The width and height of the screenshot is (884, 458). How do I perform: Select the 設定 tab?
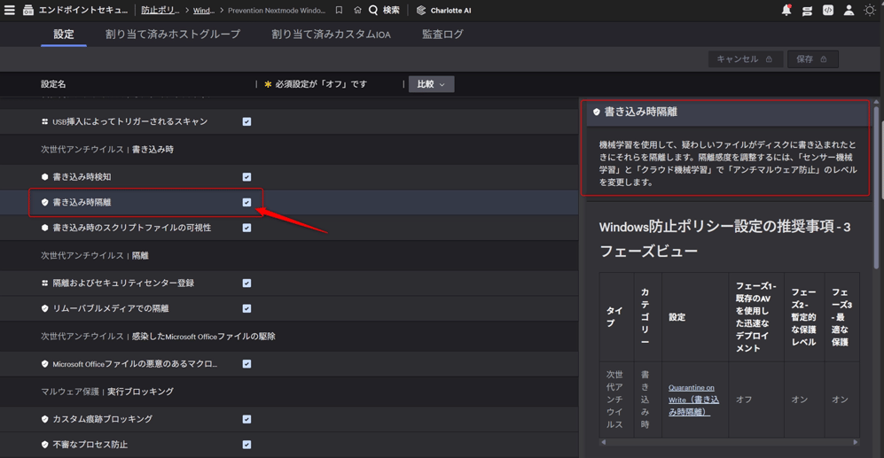click(x=64, y=35)
